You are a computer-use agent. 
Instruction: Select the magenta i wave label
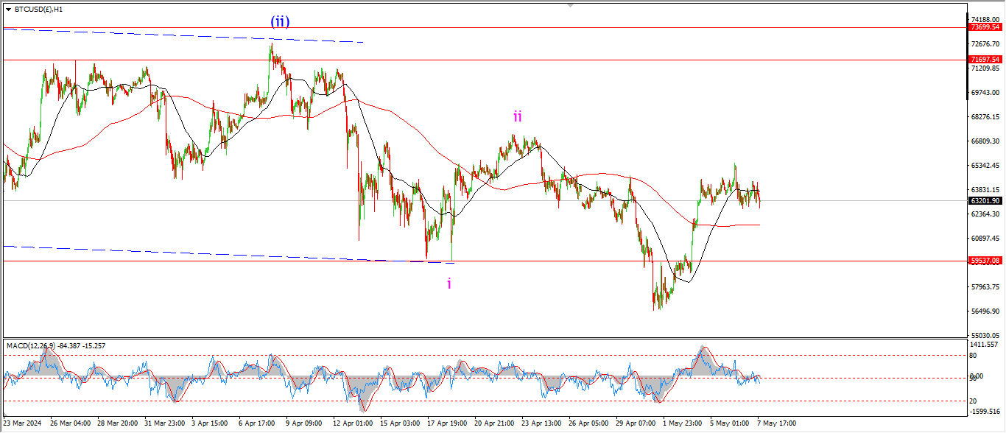coord(449,284)
